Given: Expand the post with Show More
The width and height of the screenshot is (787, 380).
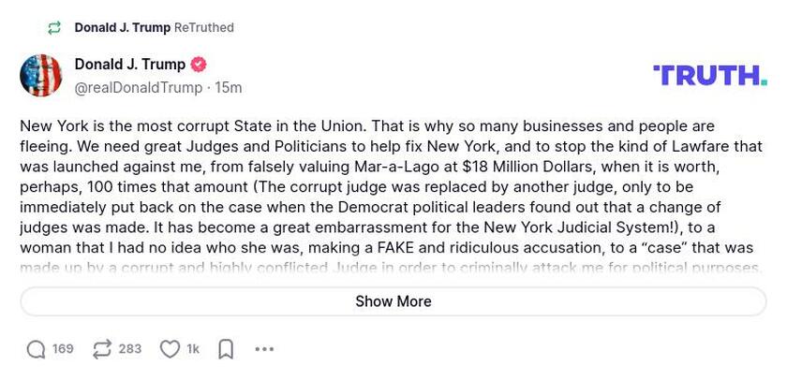Looking at the screenshot, I should (x=393, y=301).
